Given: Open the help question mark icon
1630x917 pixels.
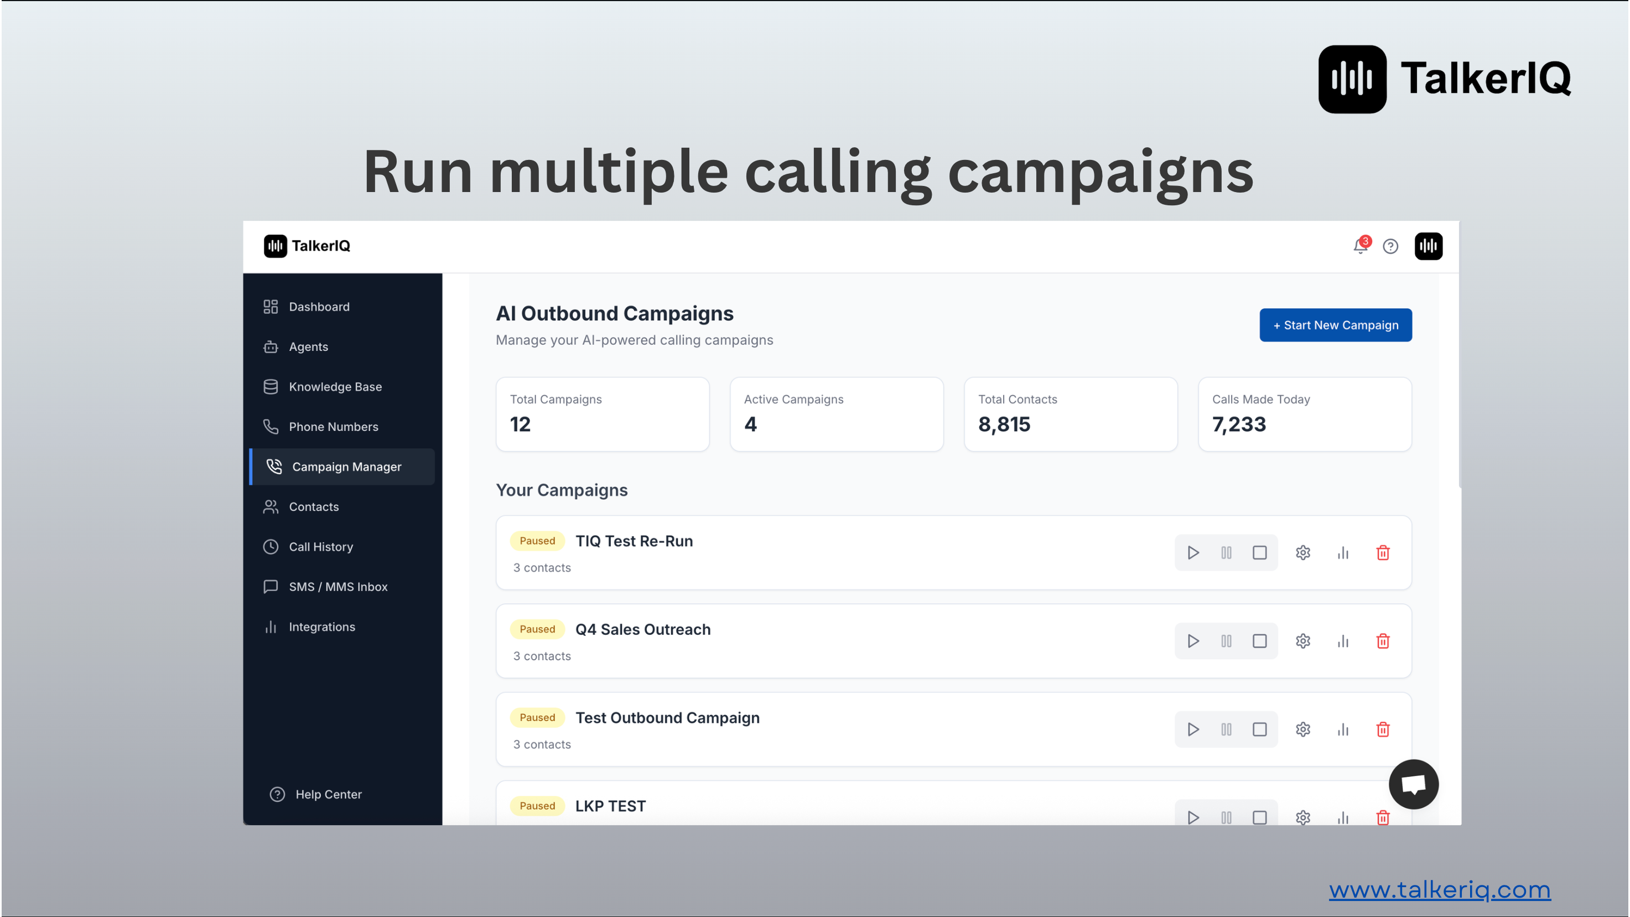Looking at the screenshot, I should [1391, 246].
